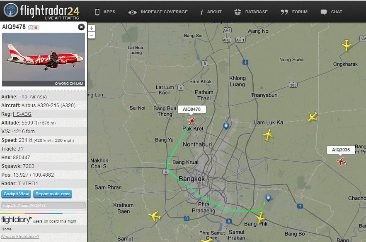Click the Cockpit View button

16,194
